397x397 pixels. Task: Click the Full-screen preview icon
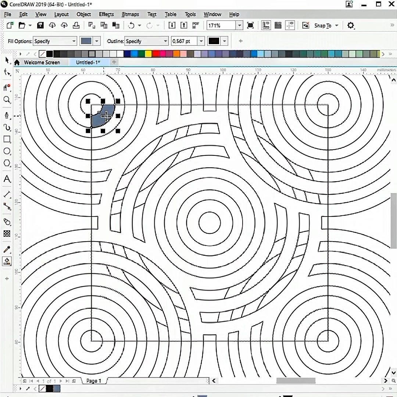[x=250, y=25]
